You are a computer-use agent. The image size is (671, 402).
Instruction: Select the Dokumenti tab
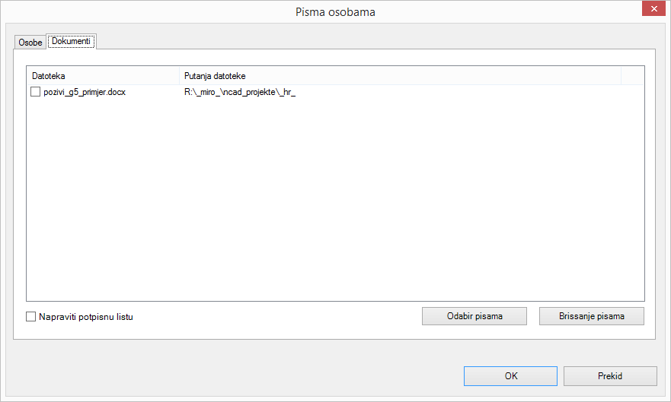pos(72,41)
